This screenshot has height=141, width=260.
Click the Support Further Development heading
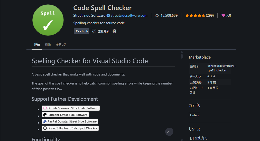point(65,99)
